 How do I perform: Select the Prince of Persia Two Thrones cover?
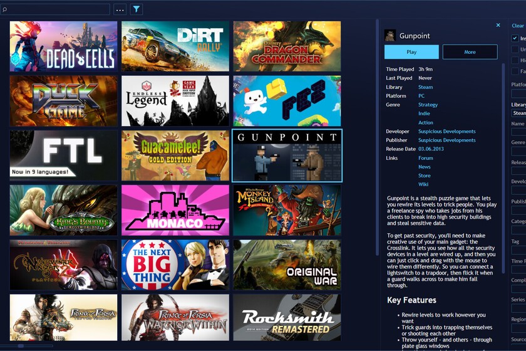coord(63,318)
